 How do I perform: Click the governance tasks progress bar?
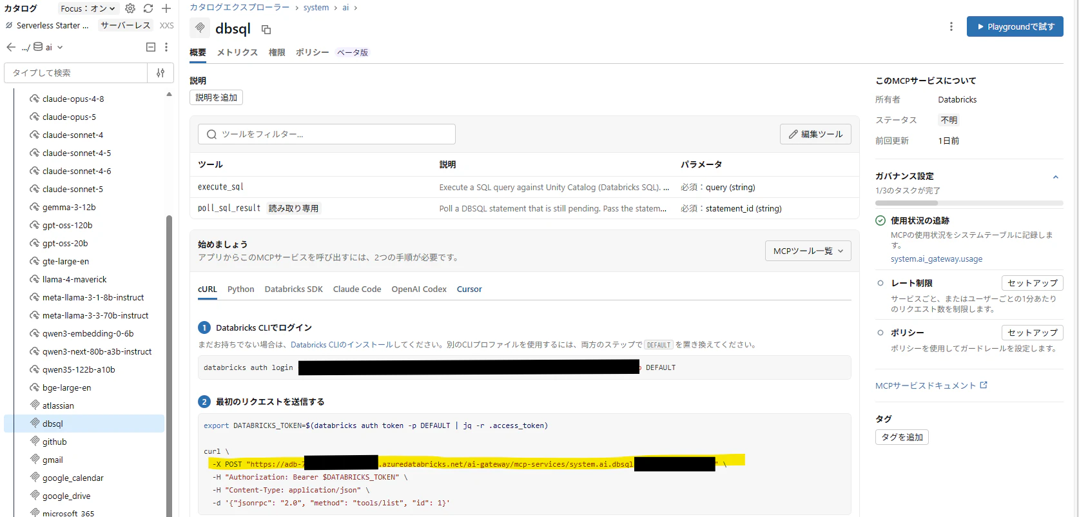click(969, 203)
